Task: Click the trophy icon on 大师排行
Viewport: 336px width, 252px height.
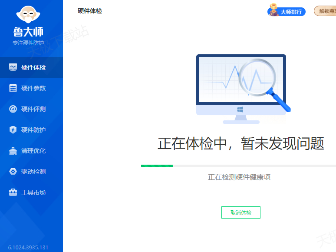Action: [273, 10]
